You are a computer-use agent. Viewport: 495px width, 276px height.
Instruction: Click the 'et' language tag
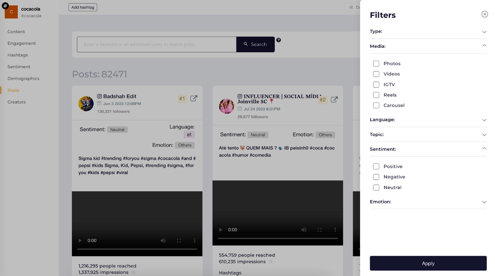pyautogui.click(x=189, y=134)
